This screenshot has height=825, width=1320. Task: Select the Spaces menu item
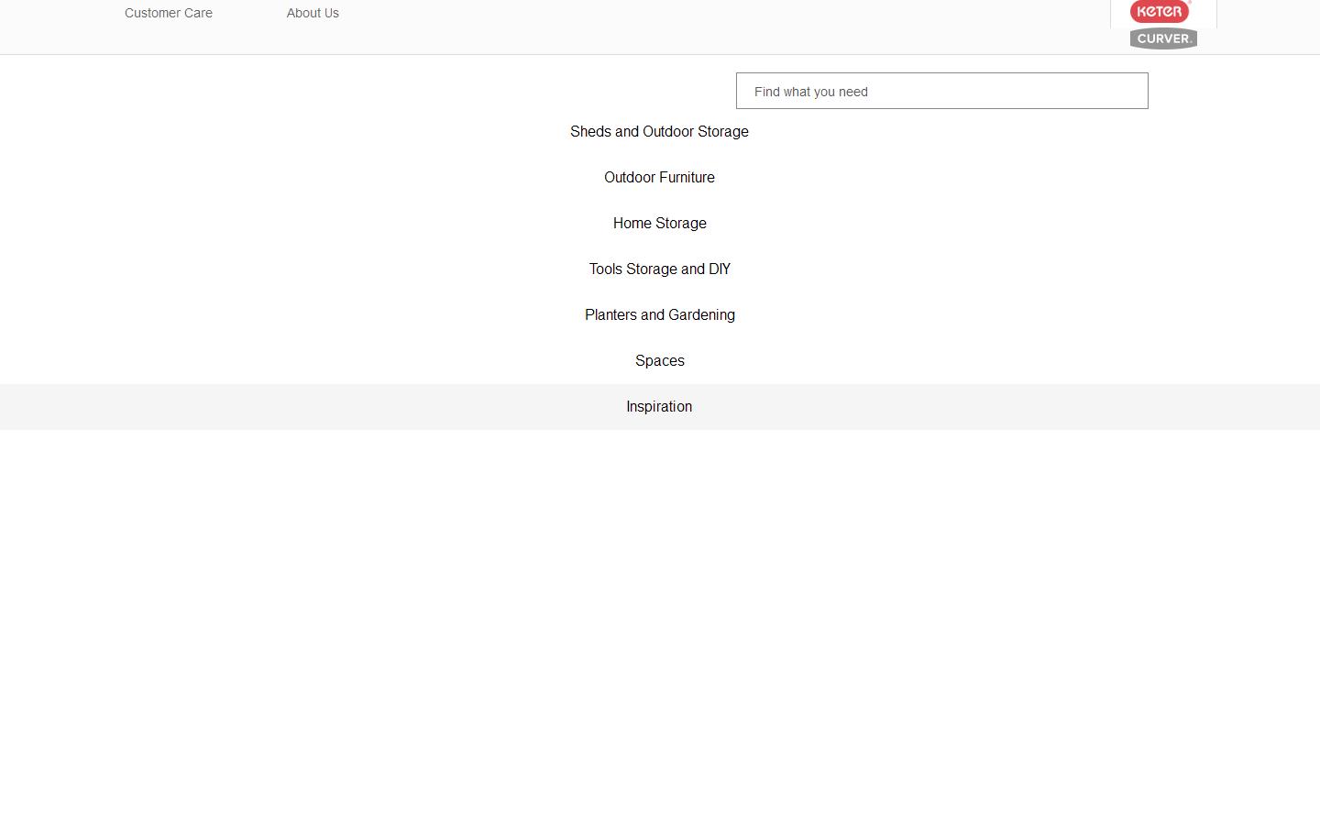coord(659,361)
